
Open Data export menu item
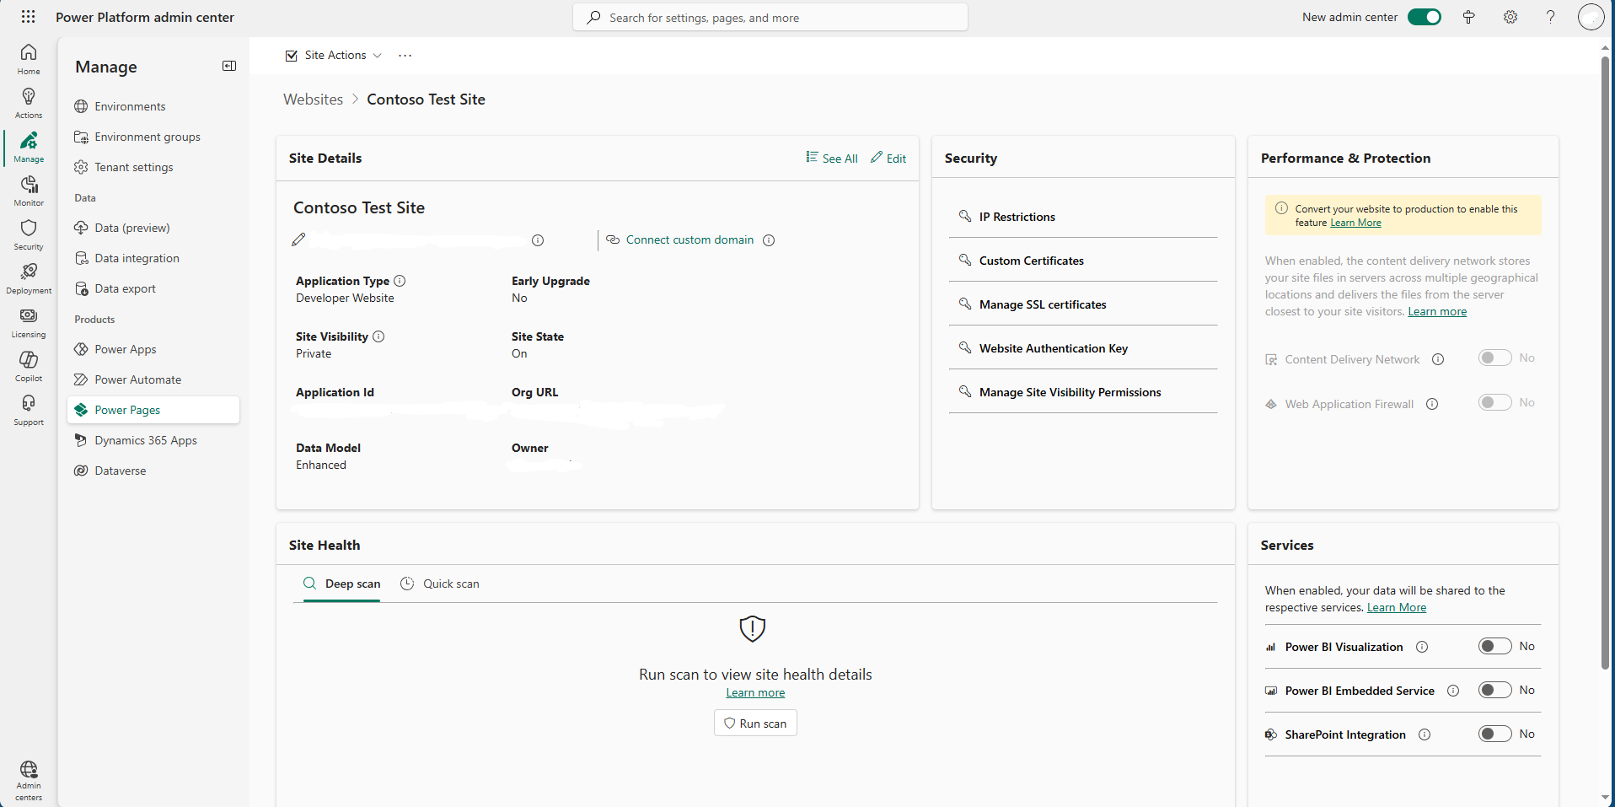click(153, 288)
